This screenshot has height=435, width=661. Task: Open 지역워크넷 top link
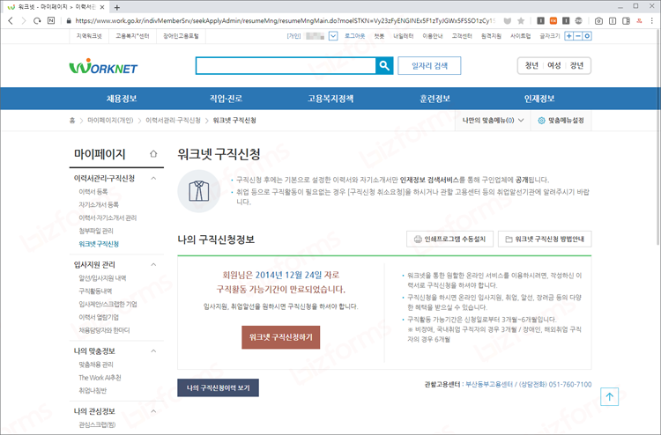[89, 36]
